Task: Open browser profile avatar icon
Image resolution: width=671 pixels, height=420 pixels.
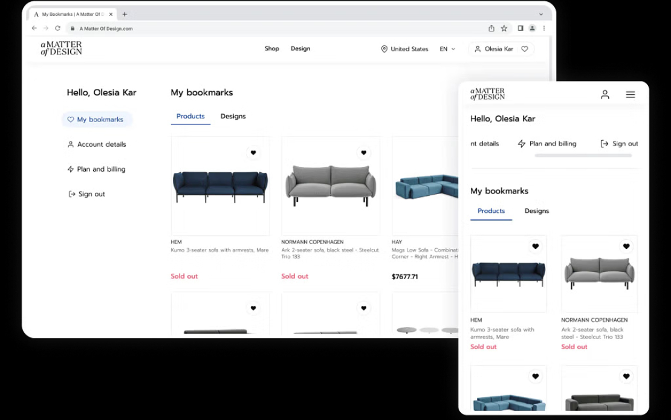Action: click(533, 28)
